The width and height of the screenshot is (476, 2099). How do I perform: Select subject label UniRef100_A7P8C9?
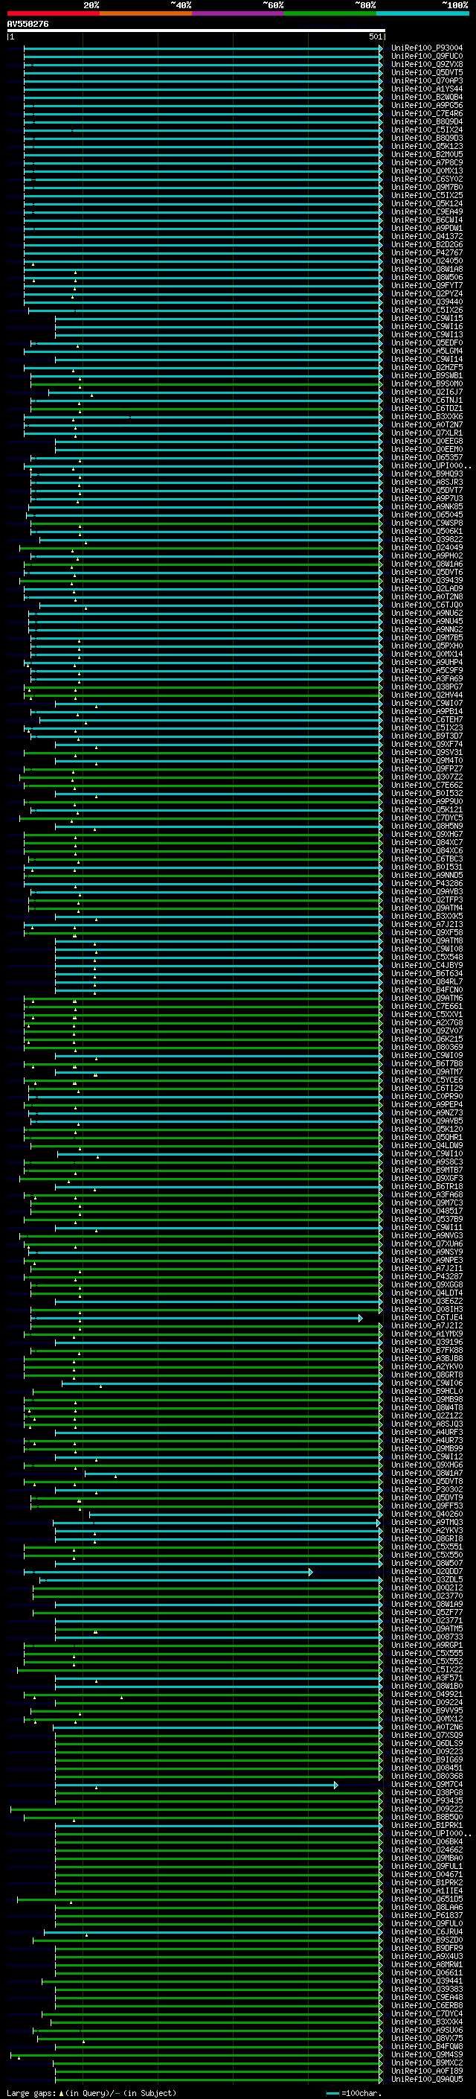coord(427,162)
